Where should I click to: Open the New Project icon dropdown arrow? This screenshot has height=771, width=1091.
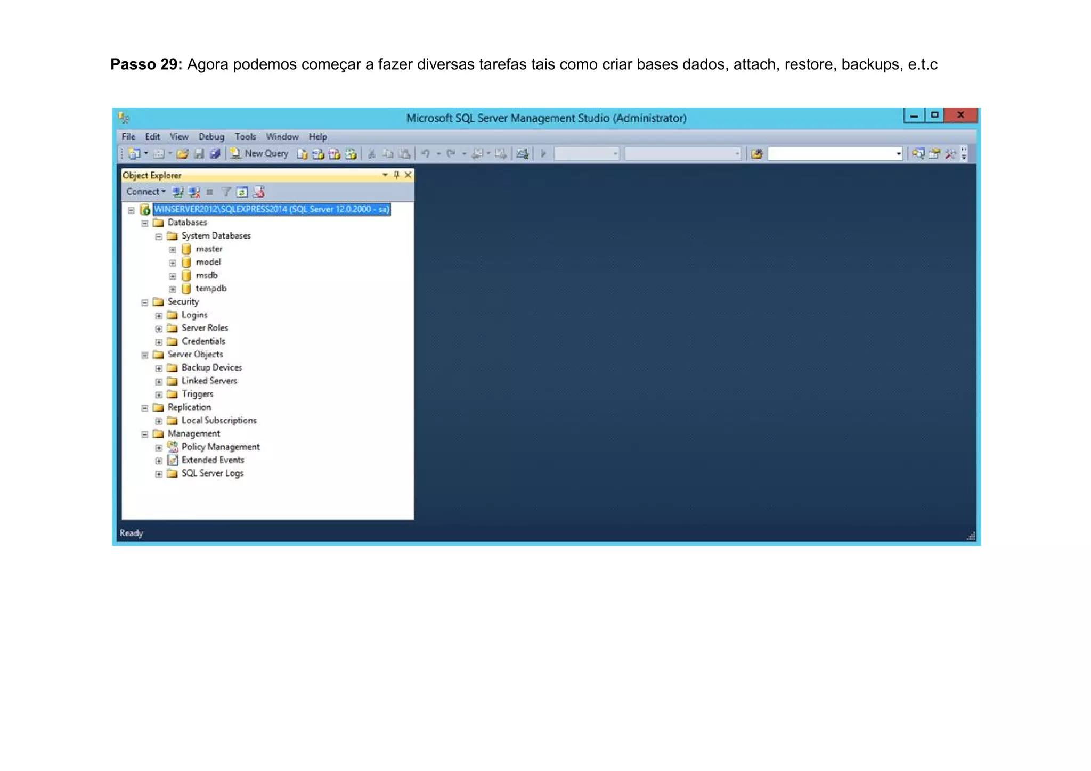point(146,154)
